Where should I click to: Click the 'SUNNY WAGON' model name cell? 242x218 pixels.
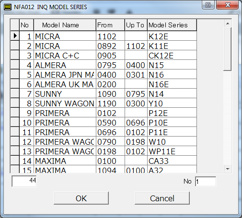click(65, 103)
